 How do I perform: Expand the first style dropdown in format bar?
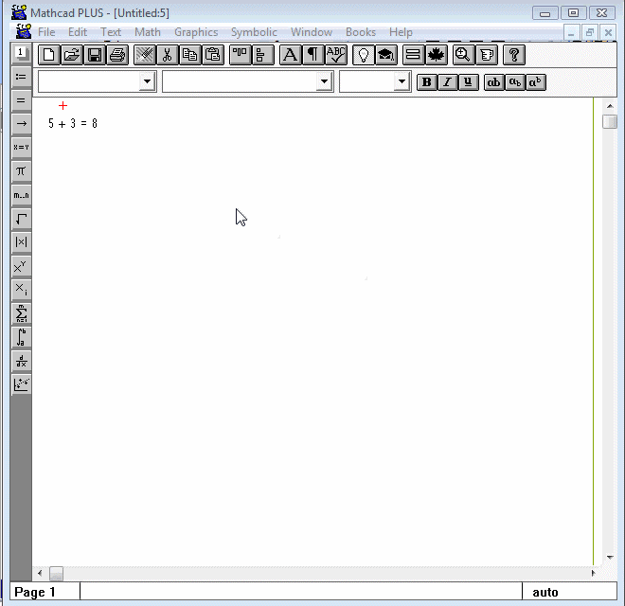[x=147, y=82]
